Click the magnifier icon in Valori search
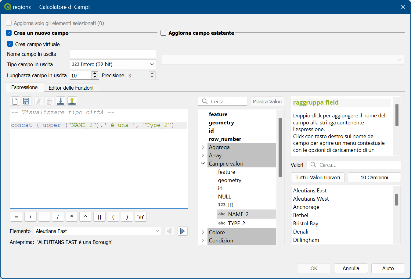This screenshot has height=279, width=411. 313,165
